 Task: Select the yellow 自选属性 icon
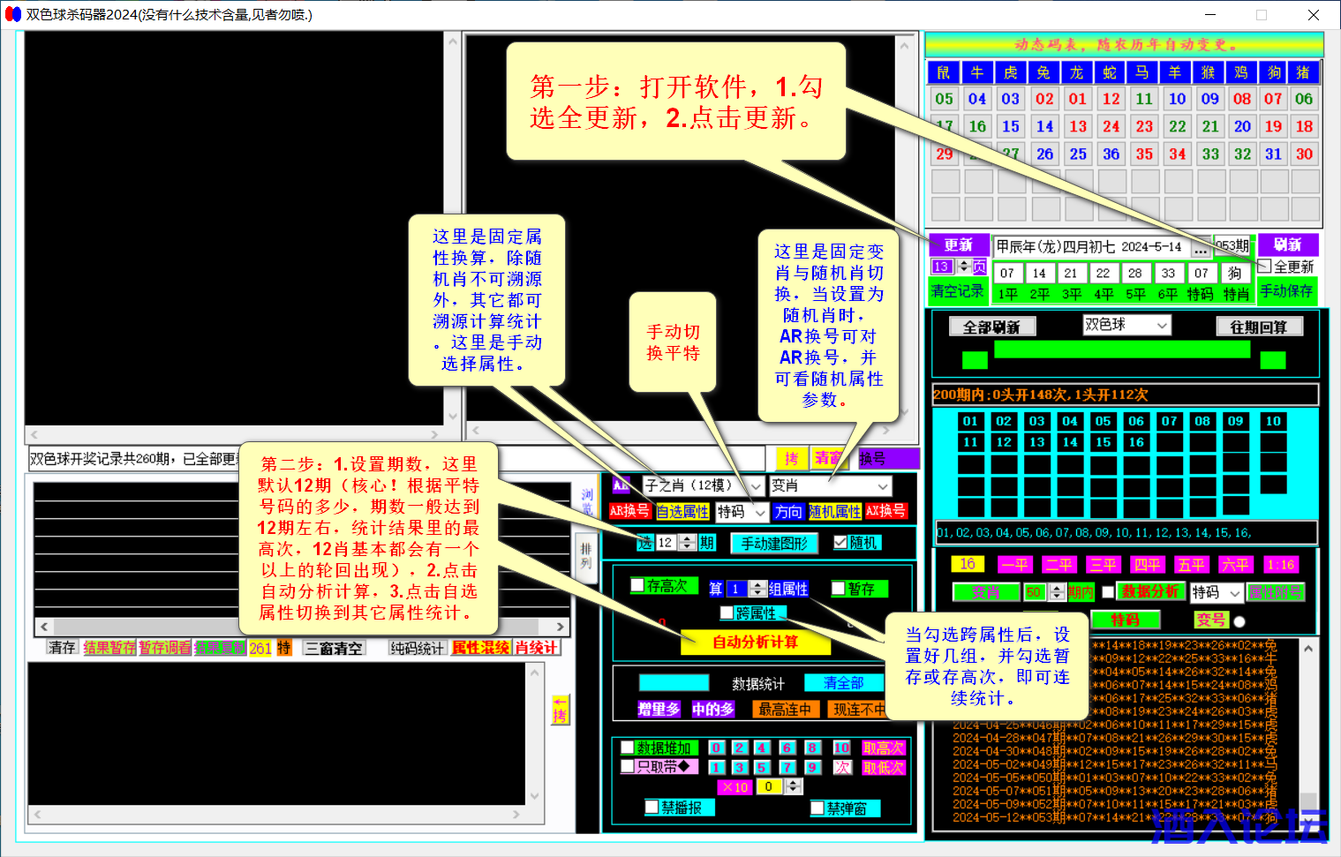[x=682, y=512]
